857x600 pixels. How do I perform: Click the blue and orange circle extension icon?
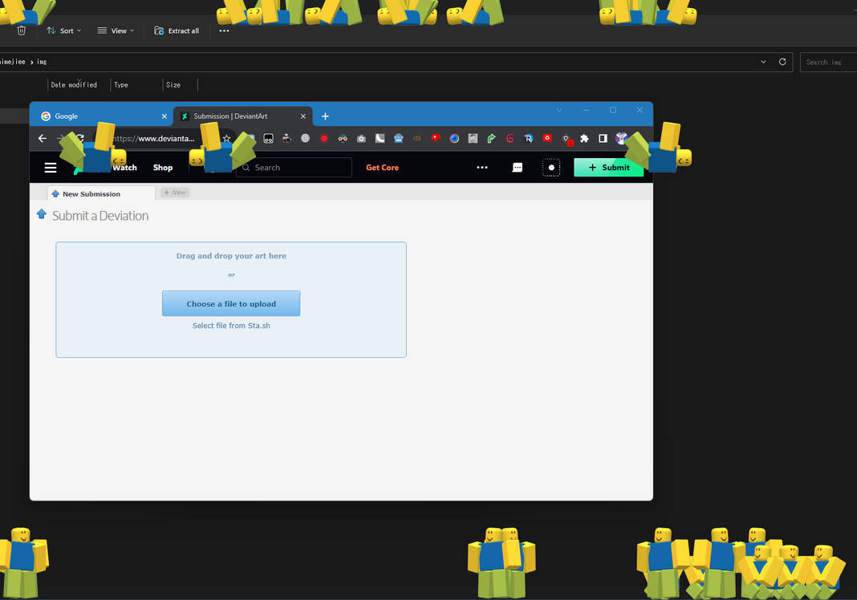click(454, 138)
